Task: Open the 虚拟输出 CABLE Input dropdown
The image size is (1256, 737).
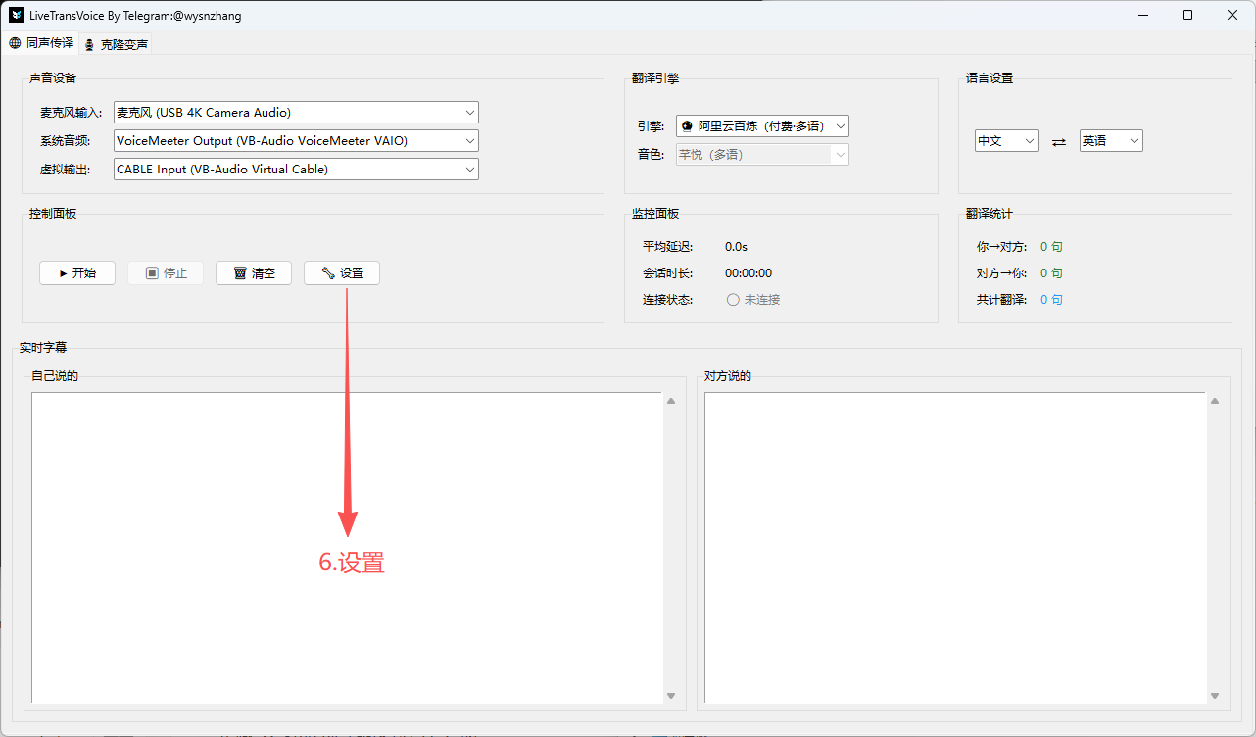Action: click(x=296, y=170)
